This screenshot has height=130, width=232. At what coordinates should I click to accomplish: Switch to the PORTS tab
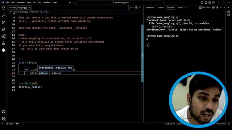[180, 8]
